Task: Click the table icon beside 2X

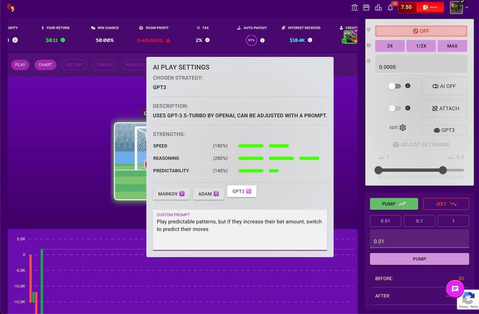Action: click(369, 46)
